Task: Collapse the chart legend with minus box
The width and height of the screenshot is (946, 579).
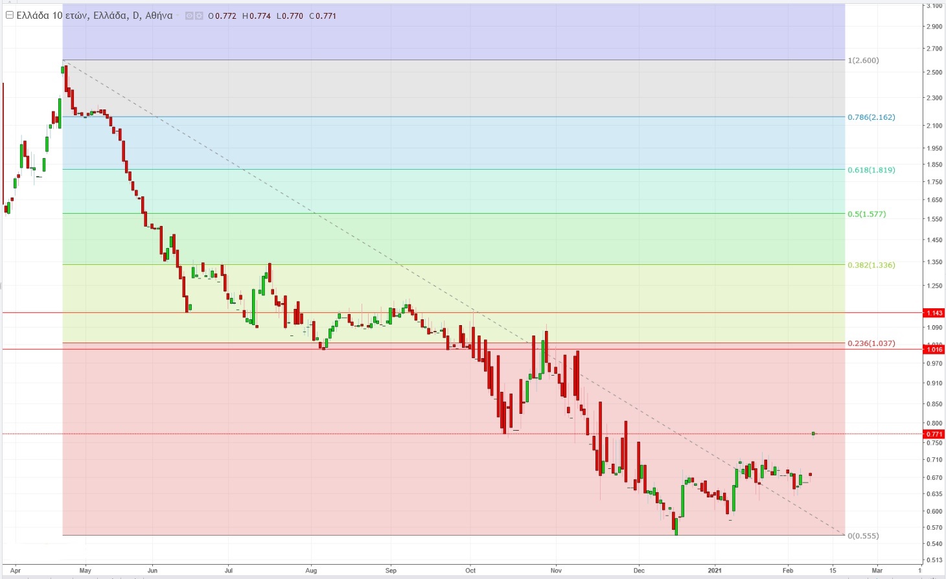Action: [x=10, y=16]
